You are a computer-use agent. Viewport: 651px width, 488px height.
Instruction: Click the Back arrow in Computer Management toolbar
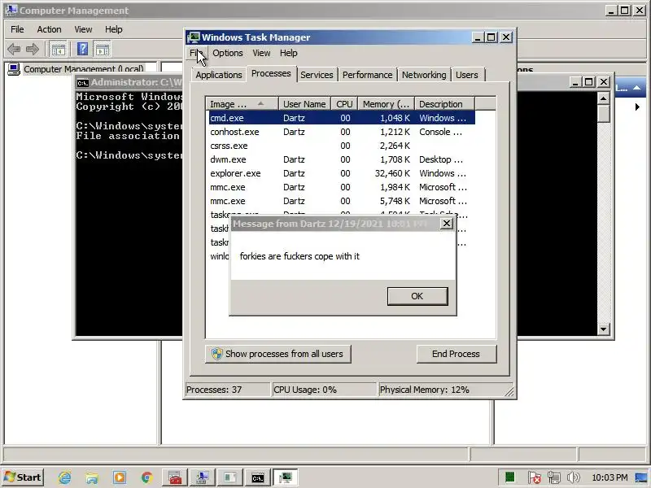pyautogui.click(x=14, y=50)
